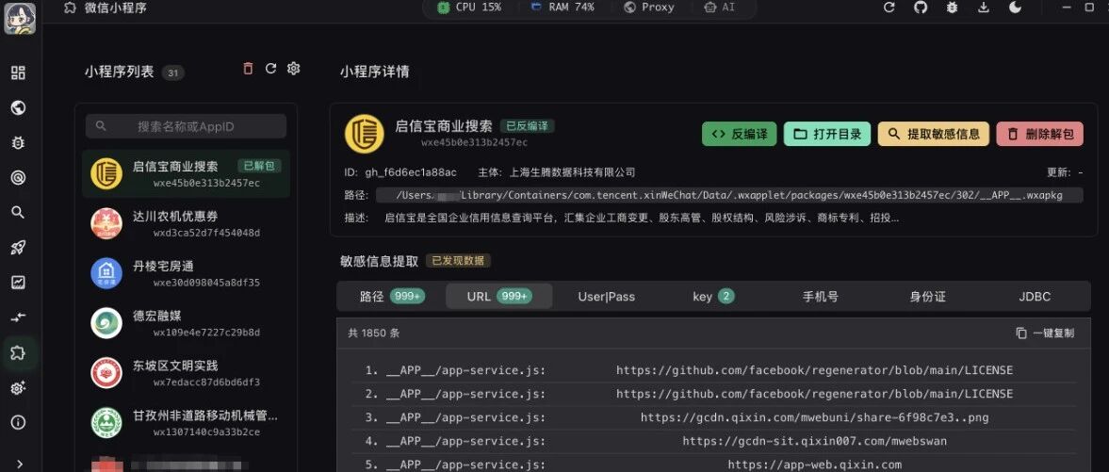Open the globe icon in sidebar
The image size is (1109, 472).
coord(19,107)
